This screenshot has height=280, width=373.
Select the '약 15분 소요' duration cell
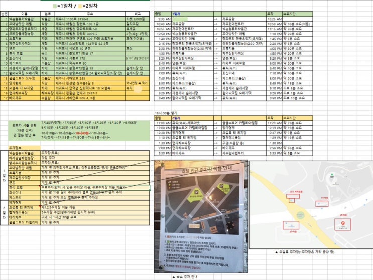point(297,83)
